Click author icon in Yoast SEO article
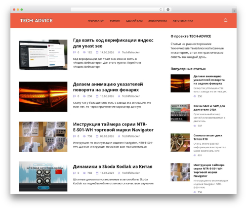Image resolution: width=247 pixels, height=209 pixels. tap(119, 52)
